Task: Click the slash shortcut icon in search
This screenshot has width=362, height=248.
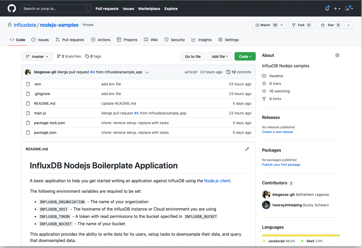Action: point(87,9)
